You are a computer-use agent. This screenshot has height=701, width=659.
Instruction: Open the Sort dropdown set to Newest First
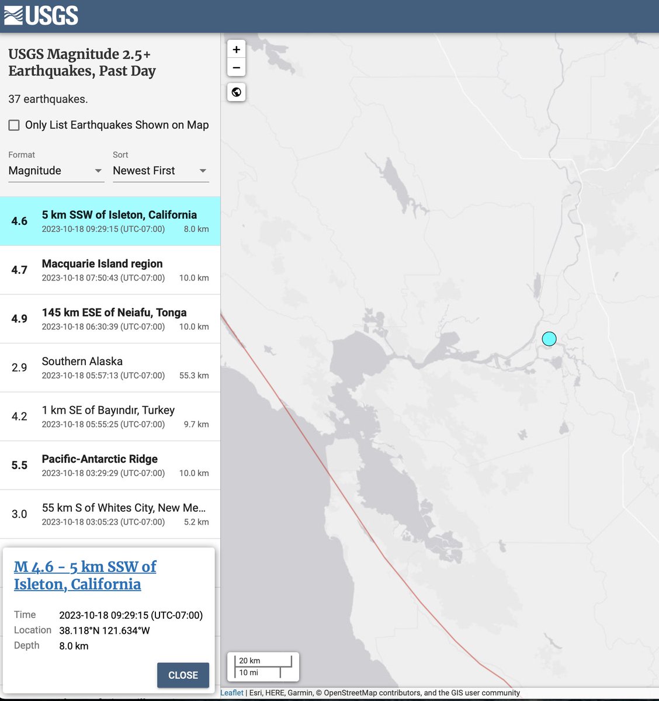tap(161, 171)
